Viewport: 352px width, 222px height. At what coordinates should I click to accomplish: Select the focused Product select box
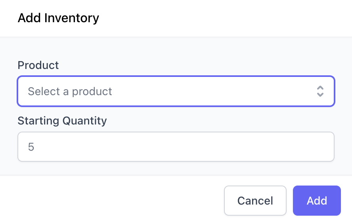tap(176, 91)
